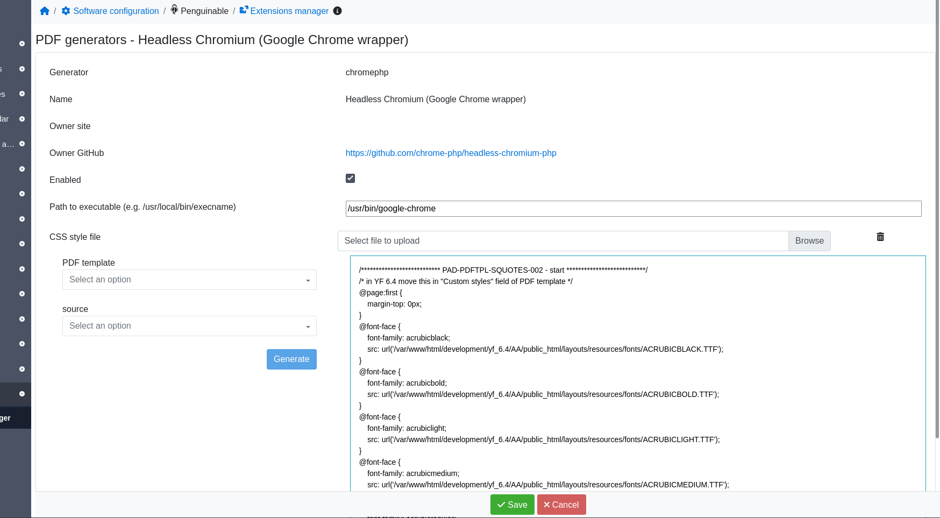Click the checkmark icon on the Save button

(x=501, y=505)
